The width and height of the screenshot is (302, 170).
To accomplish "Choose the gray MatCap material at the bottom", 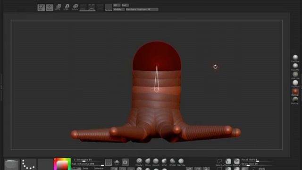I will click(295, 101).
